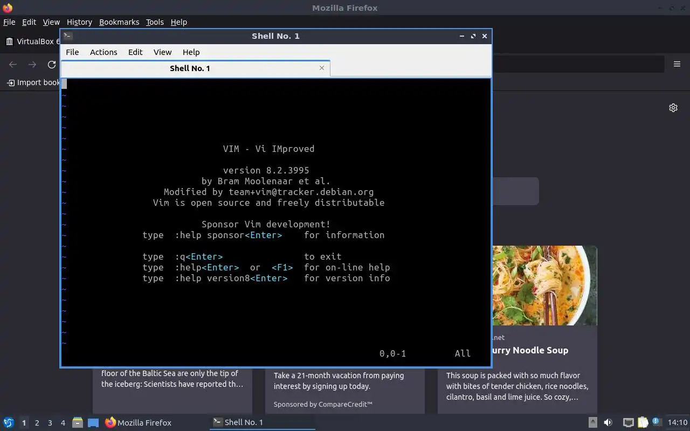The image size is (690, 431).
Task: Open Firefox Tools menu
Action: (155, 22)
